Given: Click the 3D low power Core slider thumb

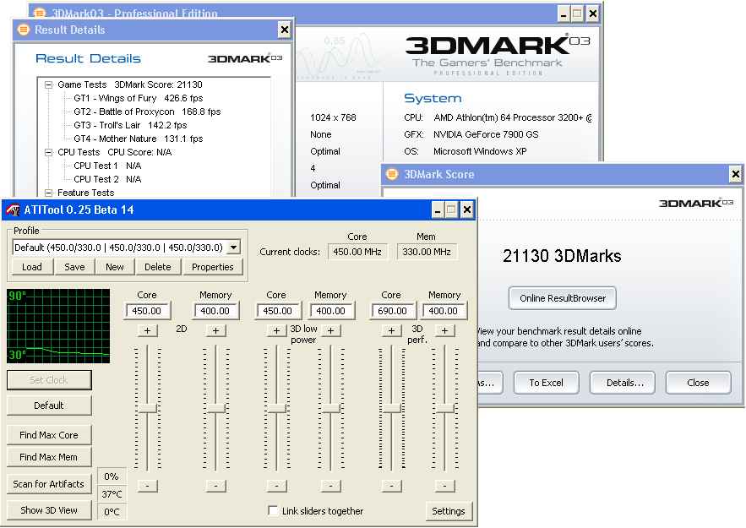Looking at the screenshot, I should pyautogui.click(x=276, y=408).
